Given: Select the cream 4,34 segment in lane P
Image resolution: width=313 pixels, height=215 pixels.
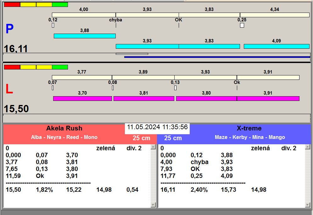Looking at the screenshot, I should click(x=275, y=15).
